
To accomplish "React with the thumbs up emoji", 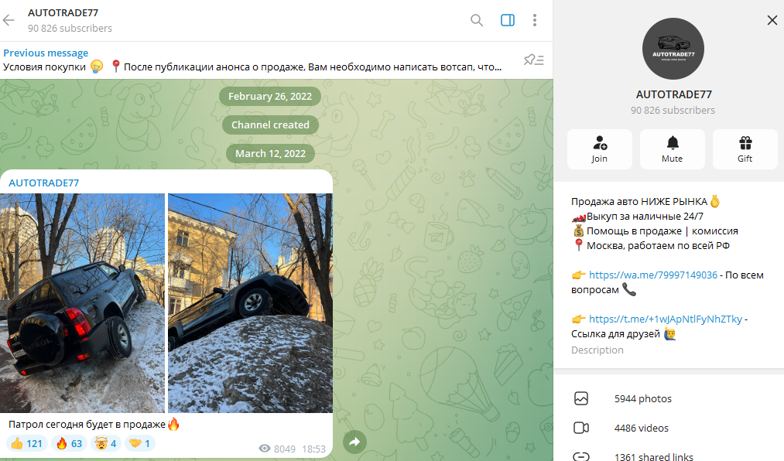I will 27,443.
